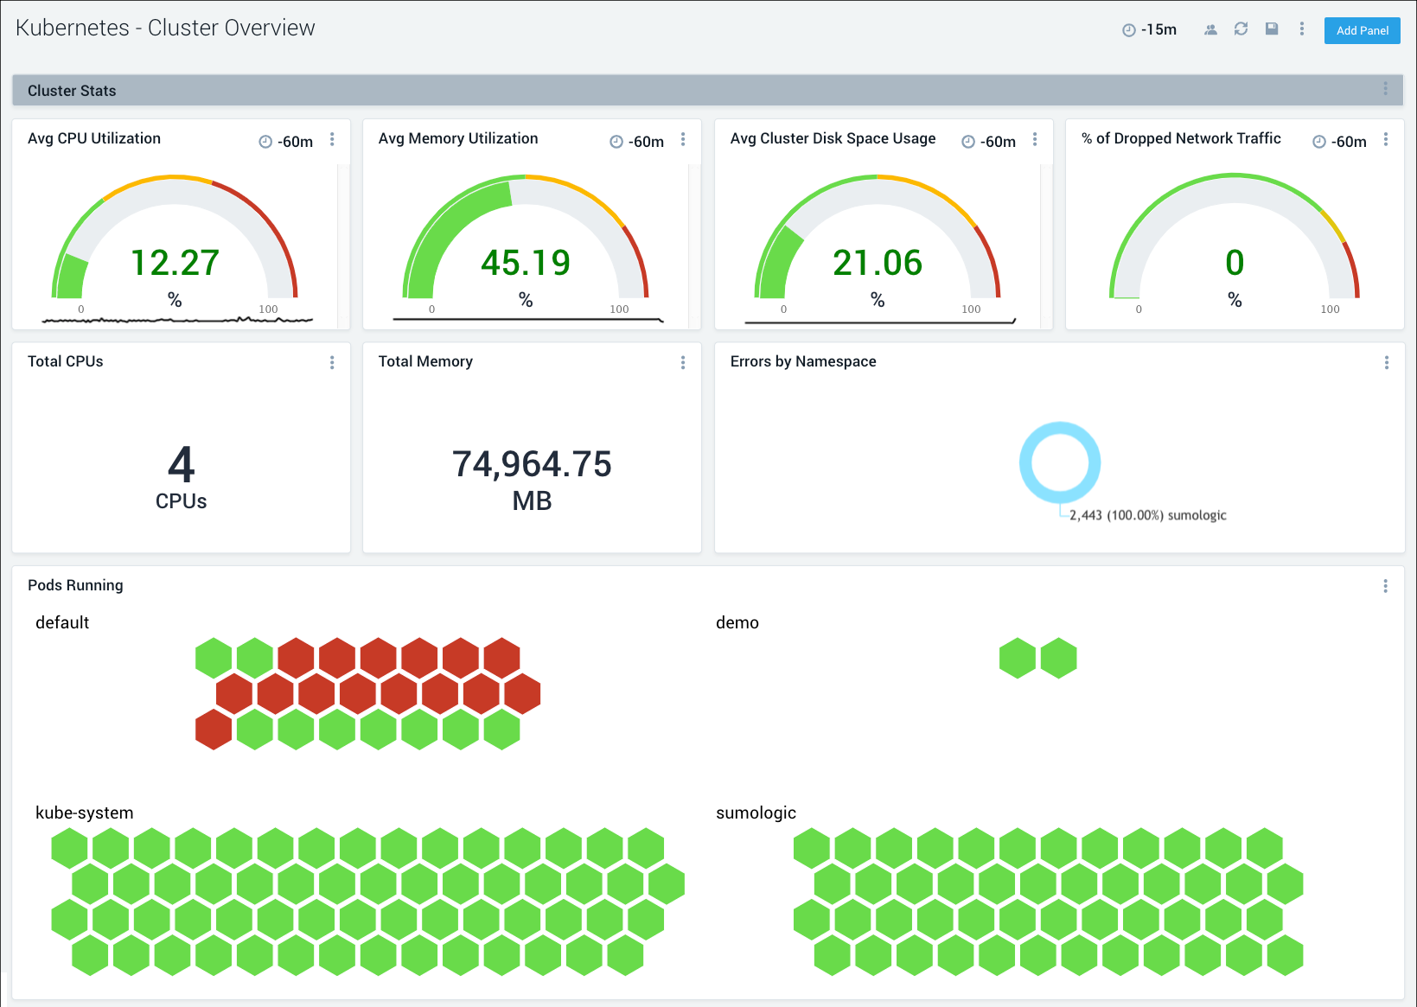The width and height of the screenshot is (1417, 1007).
Task: Click the clock icon on Avg CPU Utilization panel
Action: (x=265, y=141)
